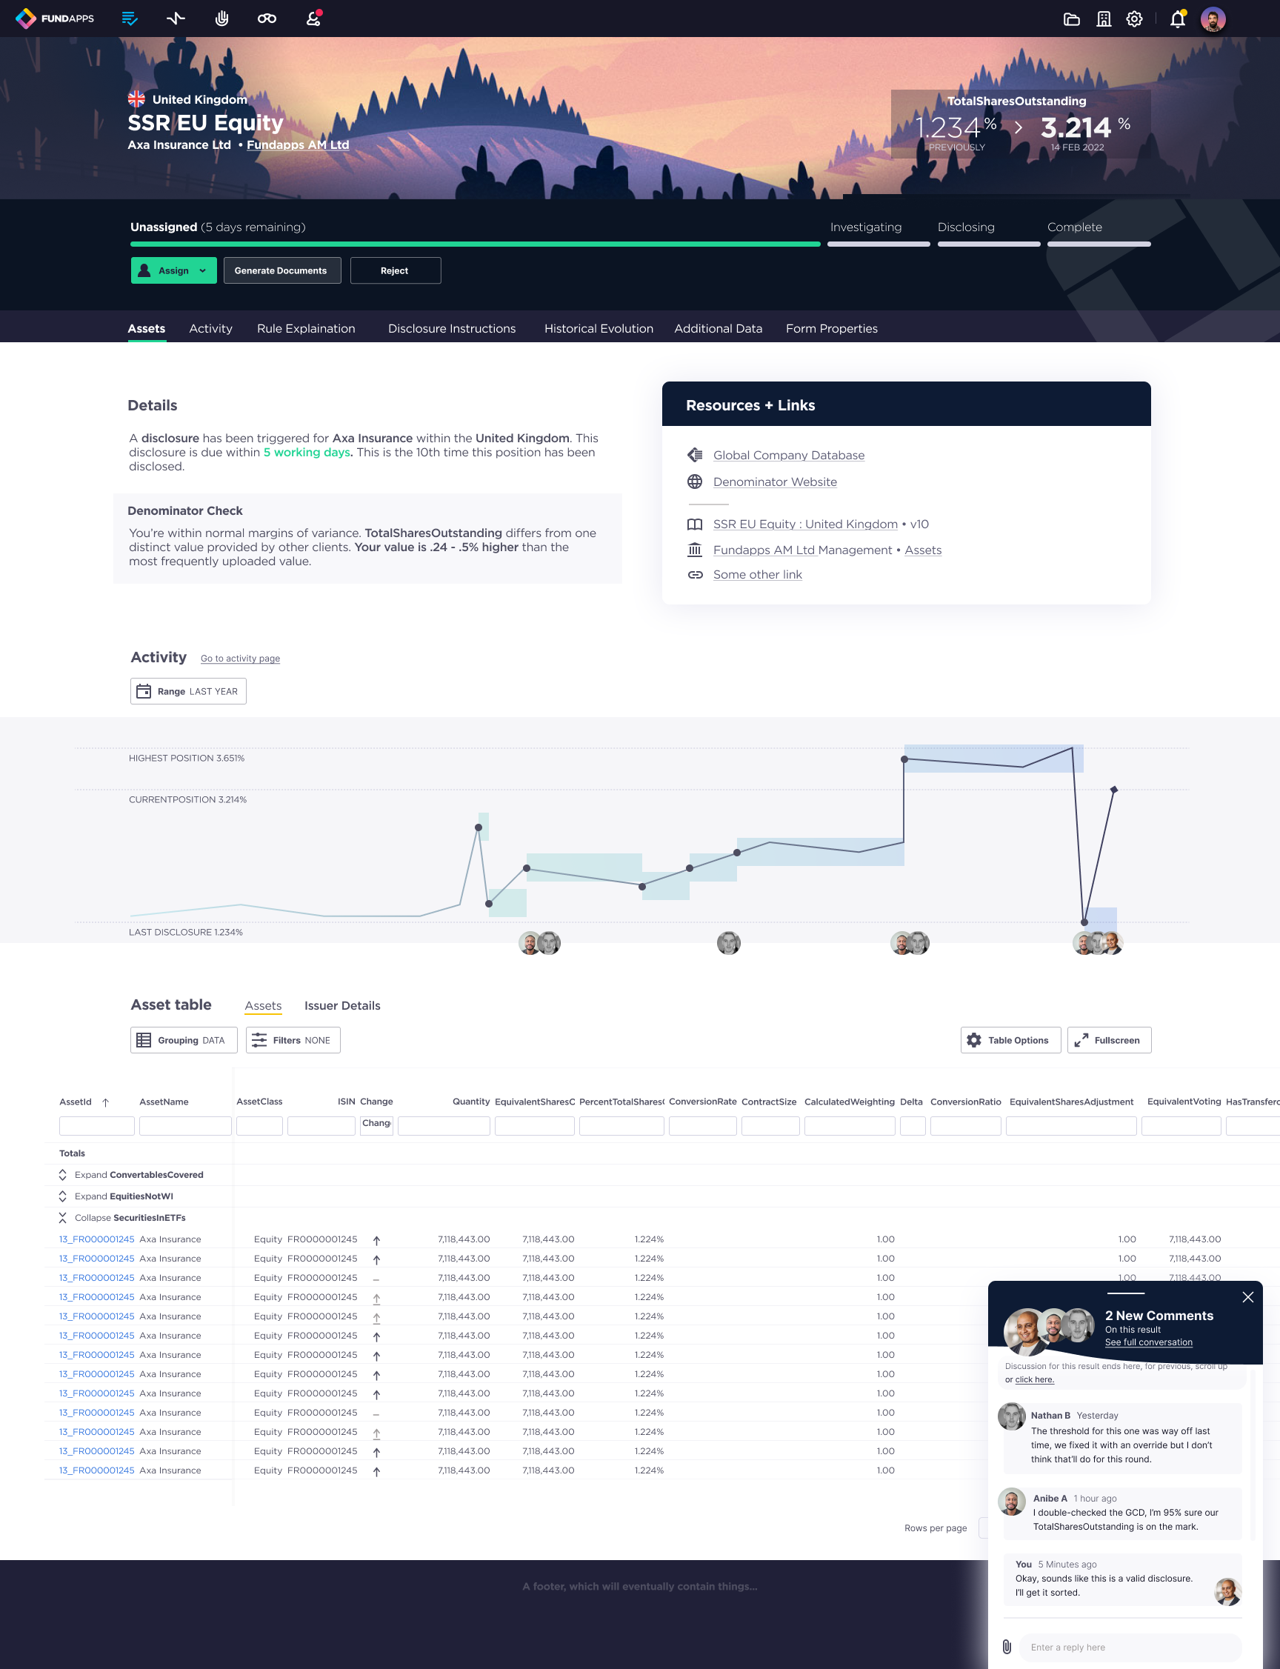Open the Disclosure Instructions tab
Viewport: 1280px width, 1669px height.
tap(452, 328)
